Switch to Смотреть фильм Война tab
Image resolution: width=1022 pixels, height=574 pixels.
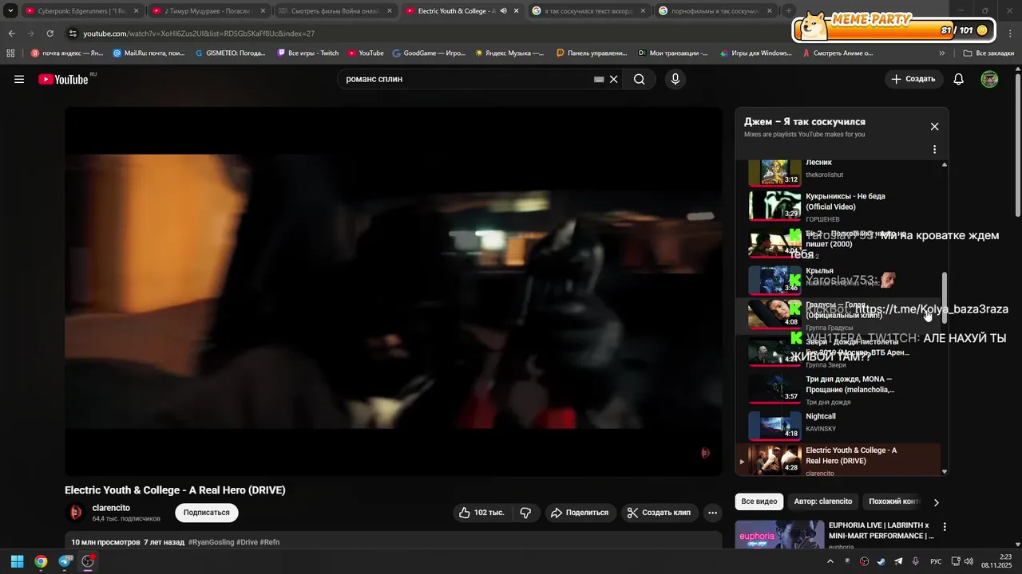click(x=335, y=11)
